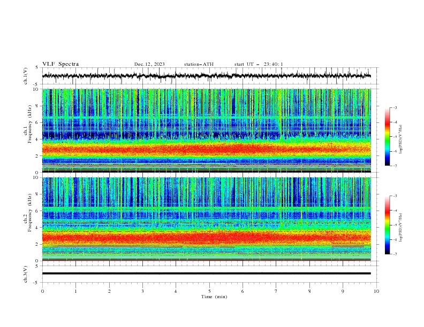Click the "6" tick on Time axis

coord(243,291)
